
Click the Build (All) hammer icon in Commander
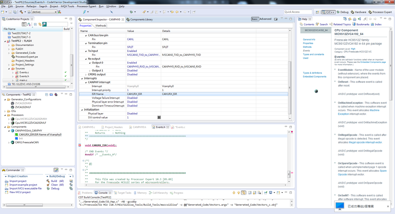coord(47,181)
